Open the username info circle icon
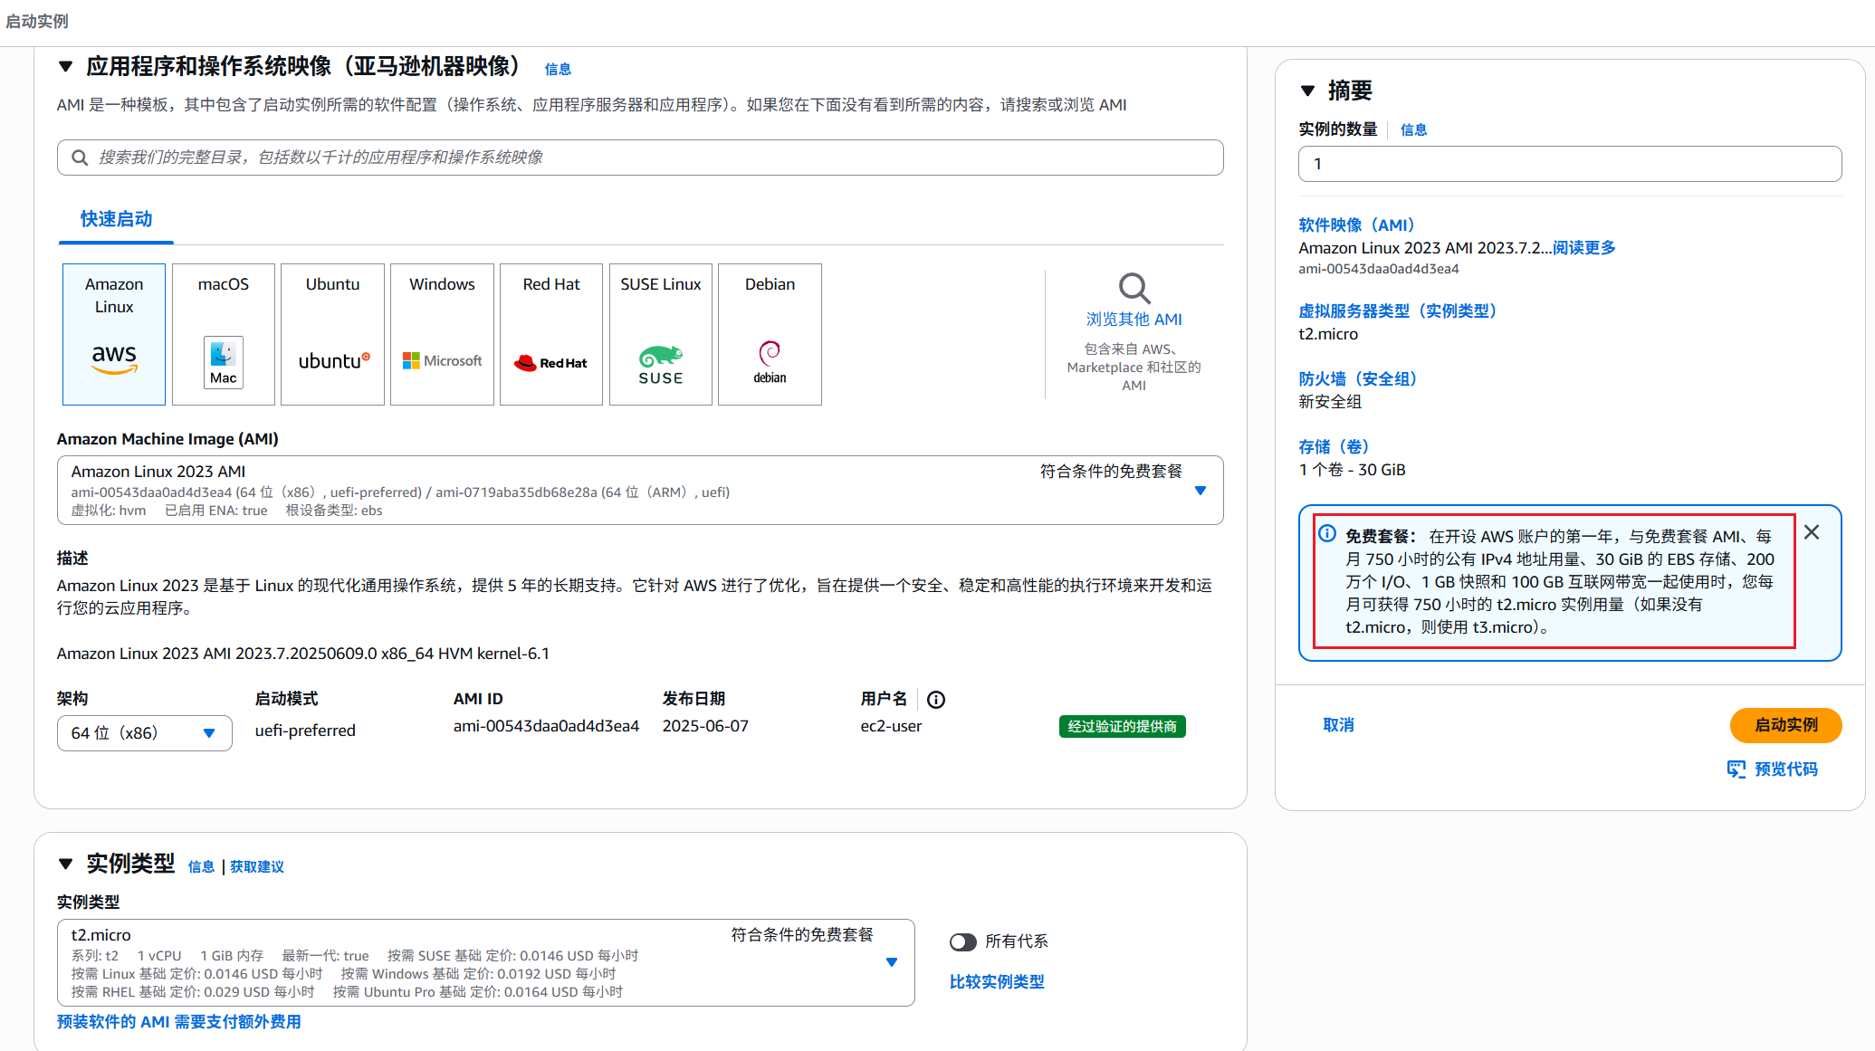The image size is (1875, 1051). click(936, 700)
